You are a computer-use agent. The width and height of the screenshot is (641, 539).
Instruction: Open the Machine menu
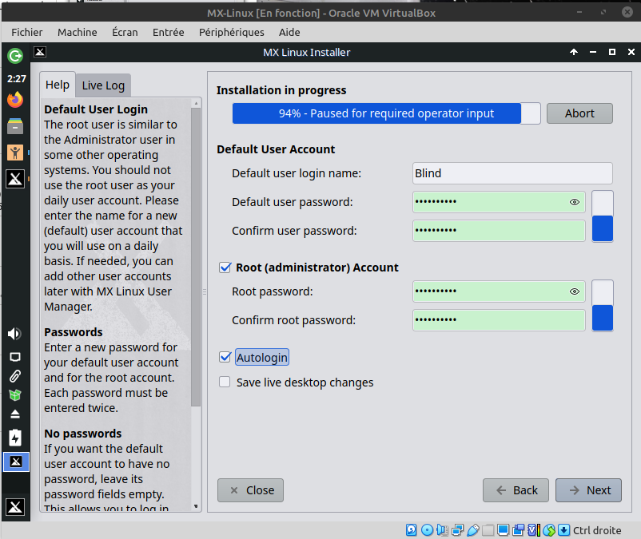point(77,32)
